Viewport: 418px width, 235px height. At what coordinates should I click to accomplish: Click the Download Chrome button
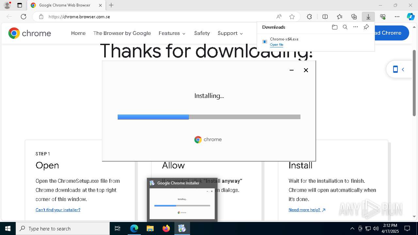(x=392, y=33)
